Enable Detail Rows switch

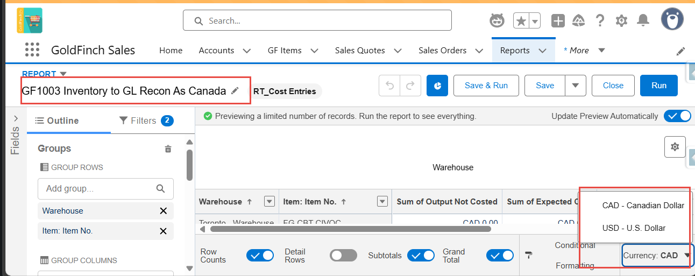[x=343, y=256]
